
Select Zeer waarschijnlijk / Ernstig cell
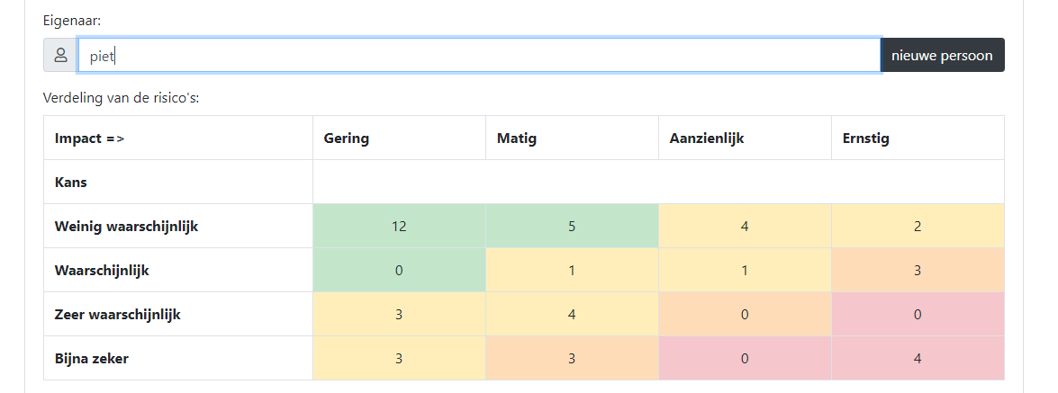tap(918, 314)
